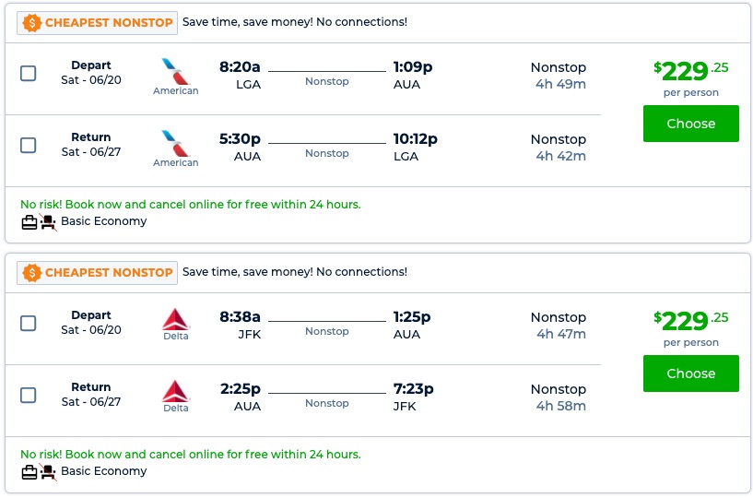Click the 4h 47m duration on the Delta departure

coord(560,334)
